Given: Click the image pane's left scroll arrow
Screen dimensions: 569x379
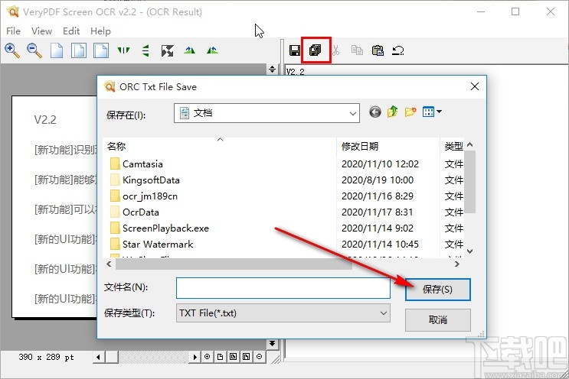Looking at the screenshot, I should coord(98,357).
